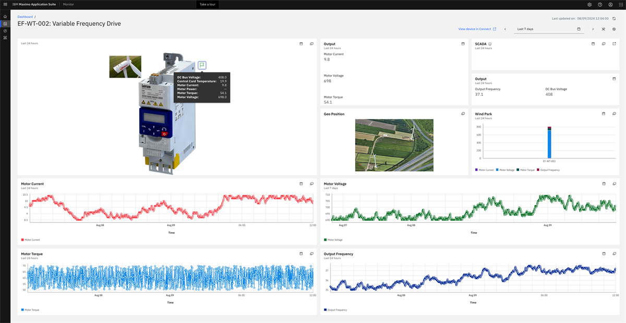
Task: Toggle Wind Park Output Frequency legend
Action: (x=549, y=170)
